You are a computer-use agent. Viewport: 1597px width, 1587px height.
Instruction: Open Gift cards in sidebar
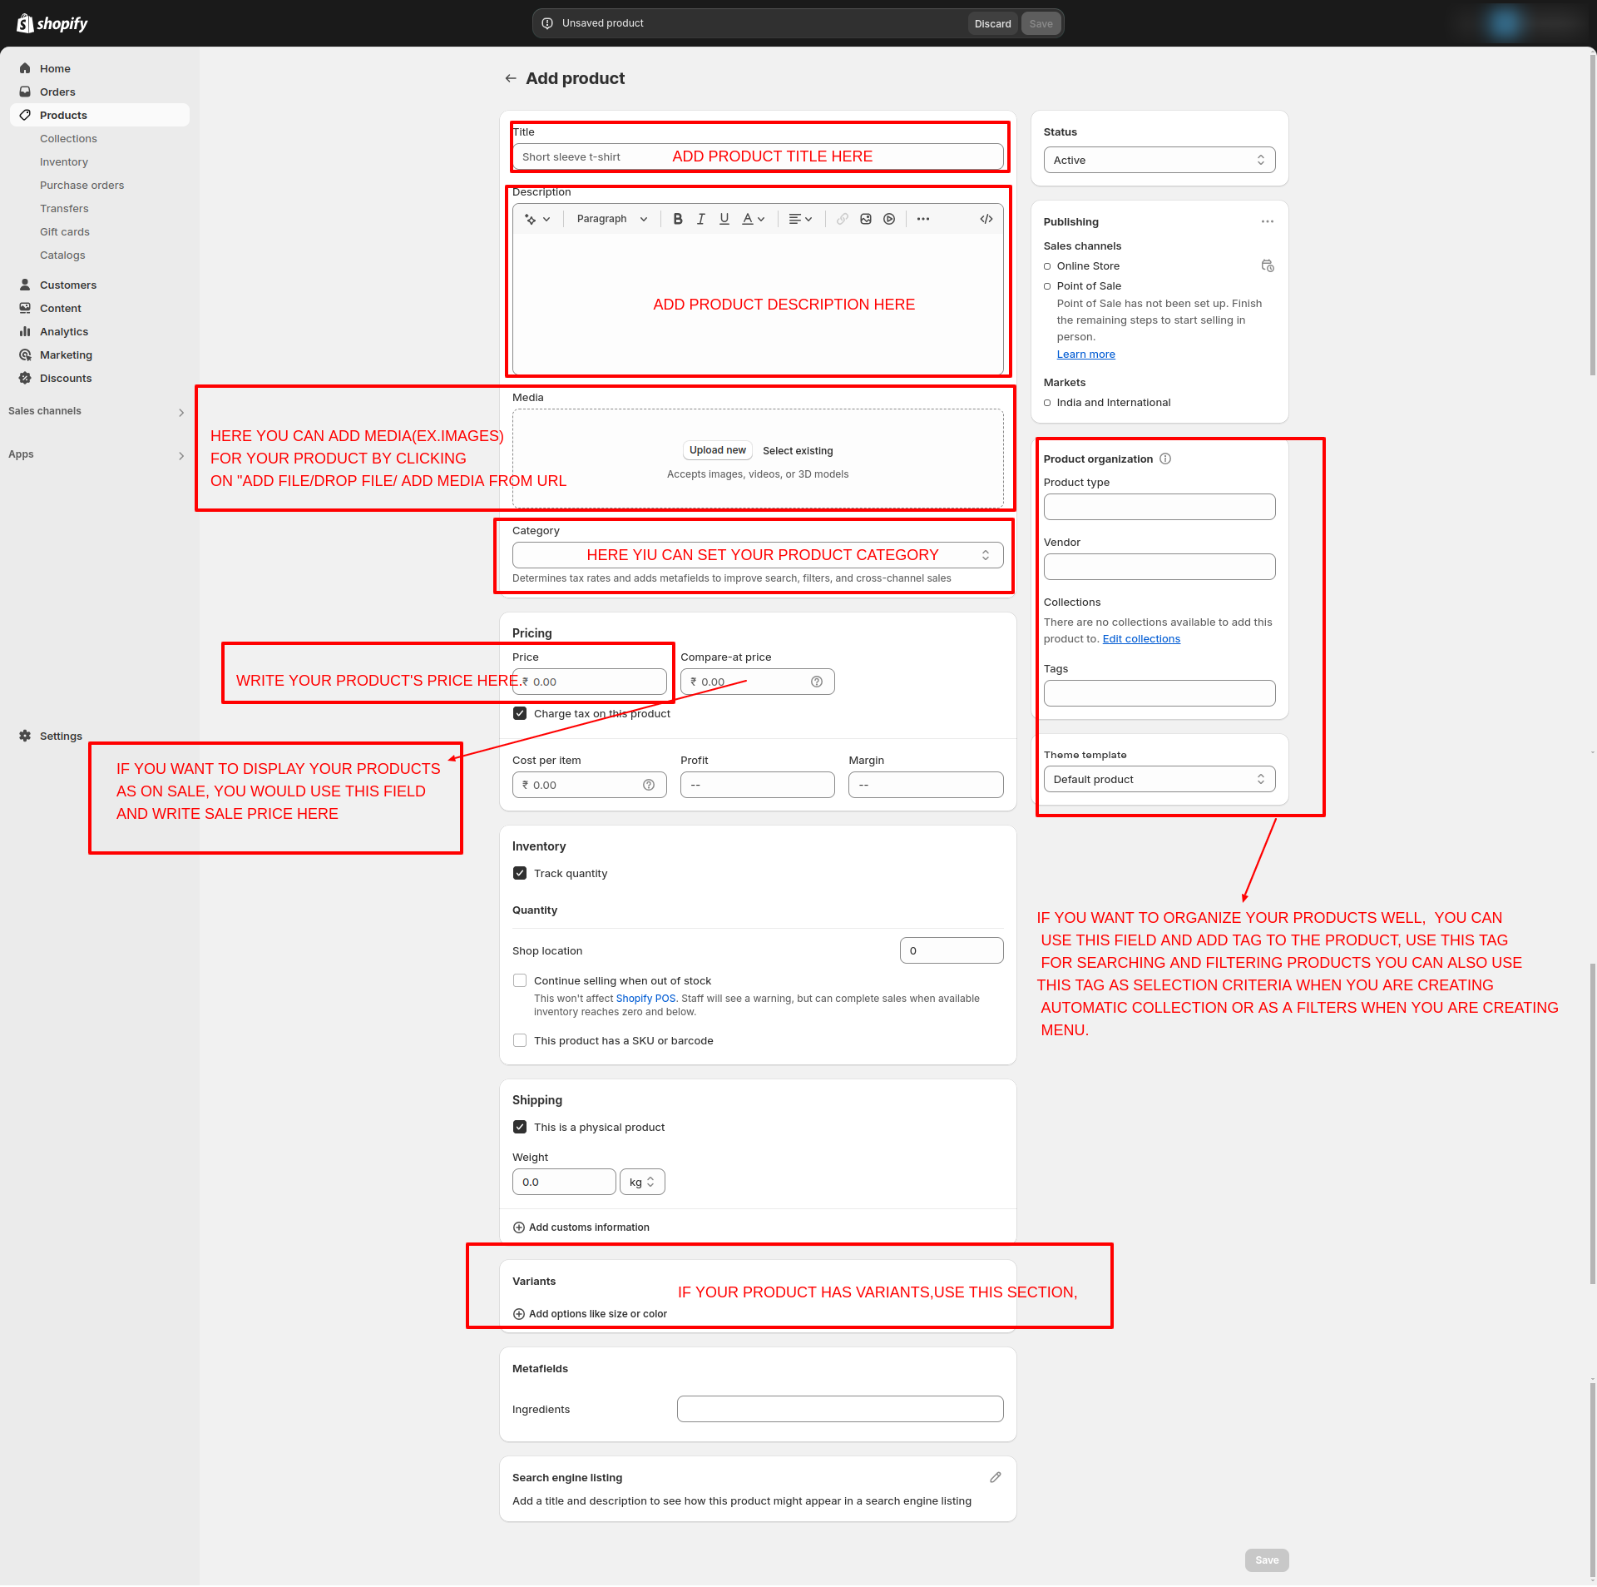pyautogui.click(x=65, y=231)
